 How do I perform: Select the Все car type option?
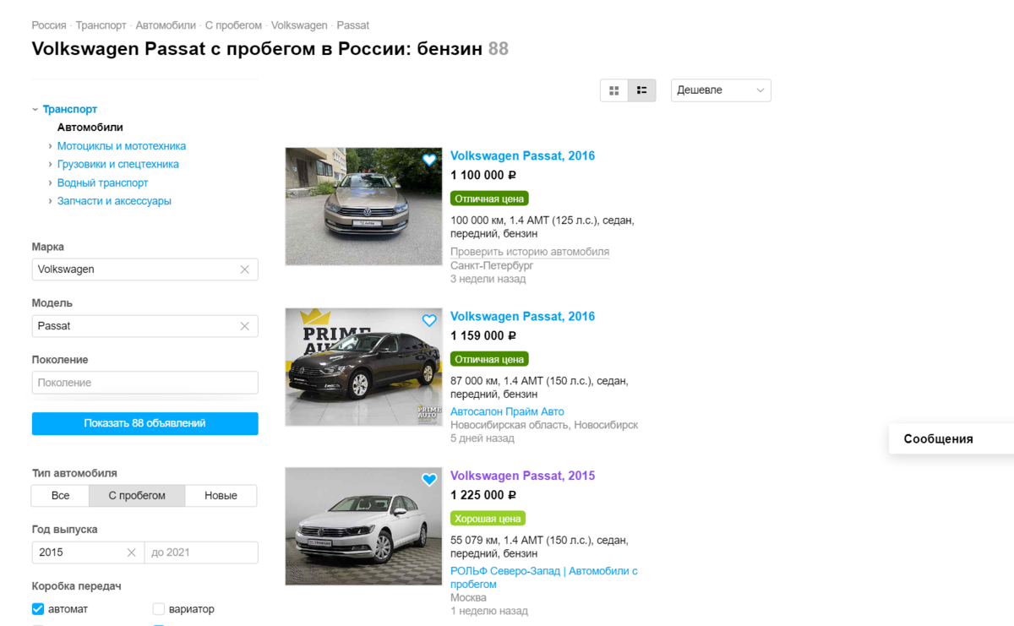point(60,496)
